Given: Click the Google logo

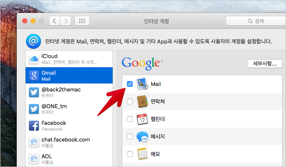Looking at the screenshot, I should tap(142, 63).
